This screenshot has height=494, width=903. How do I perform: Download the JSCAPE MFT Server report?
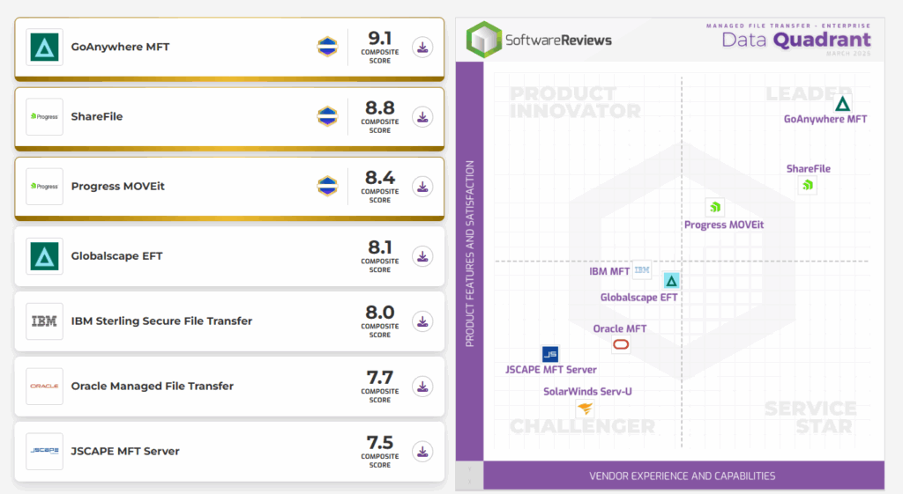tap(422, 452)
